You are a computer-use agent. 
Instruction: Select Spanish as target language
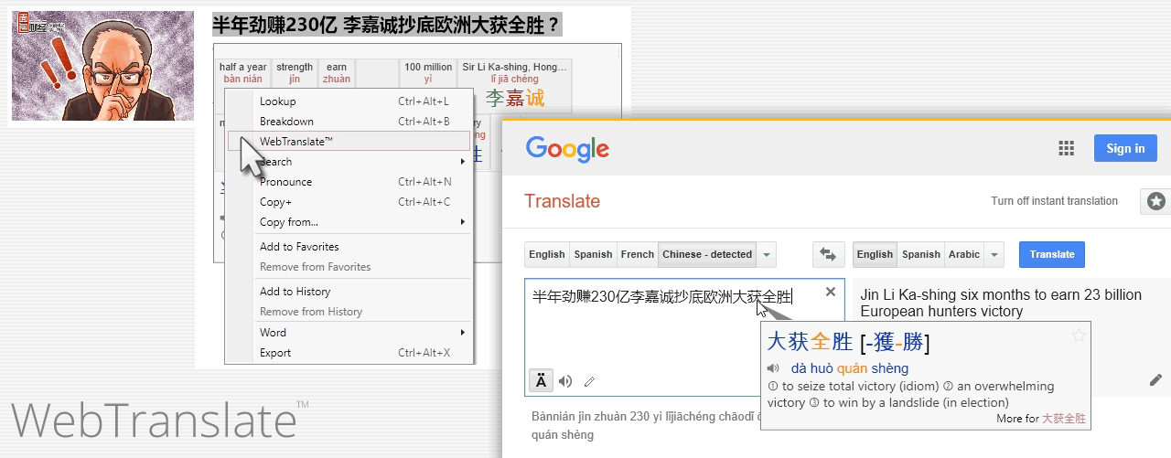[x=920, y=254]
